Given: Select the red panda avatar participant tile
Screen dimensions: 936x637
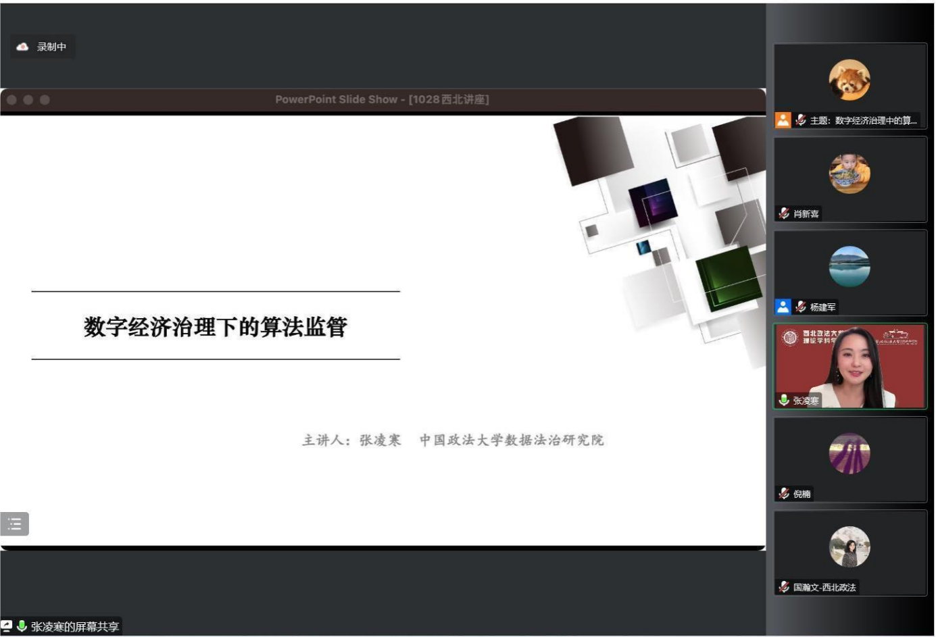Looking at the screenshot, I should pos(849,80).
